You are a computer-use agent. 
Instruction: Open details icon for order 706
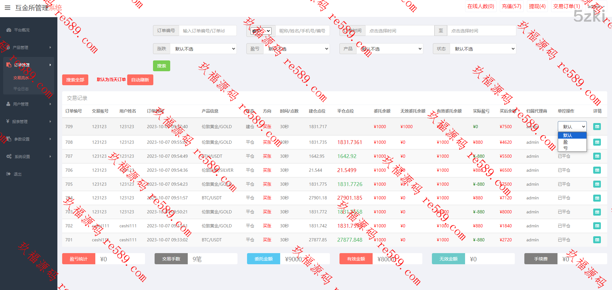pos(597,170)
